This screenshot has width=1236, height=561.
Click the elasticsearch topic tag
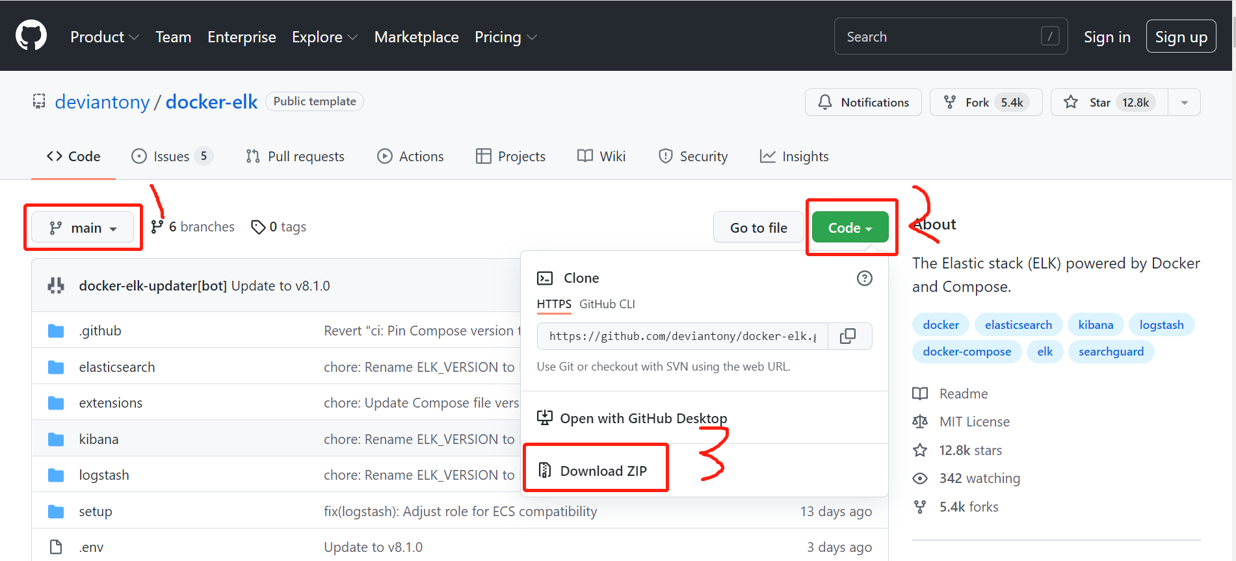pyautogui.click(x=1018, y=325)
